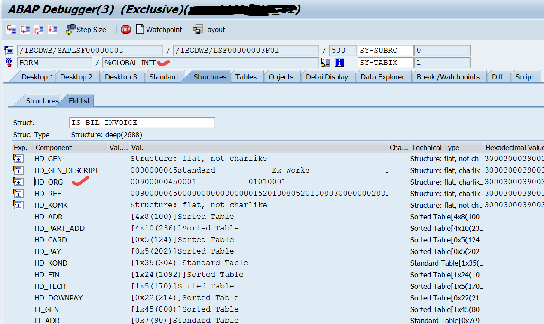Open the Step Size tool
Image resolution: width=544 pixels, height=324 pixels.
pos(86,29)
